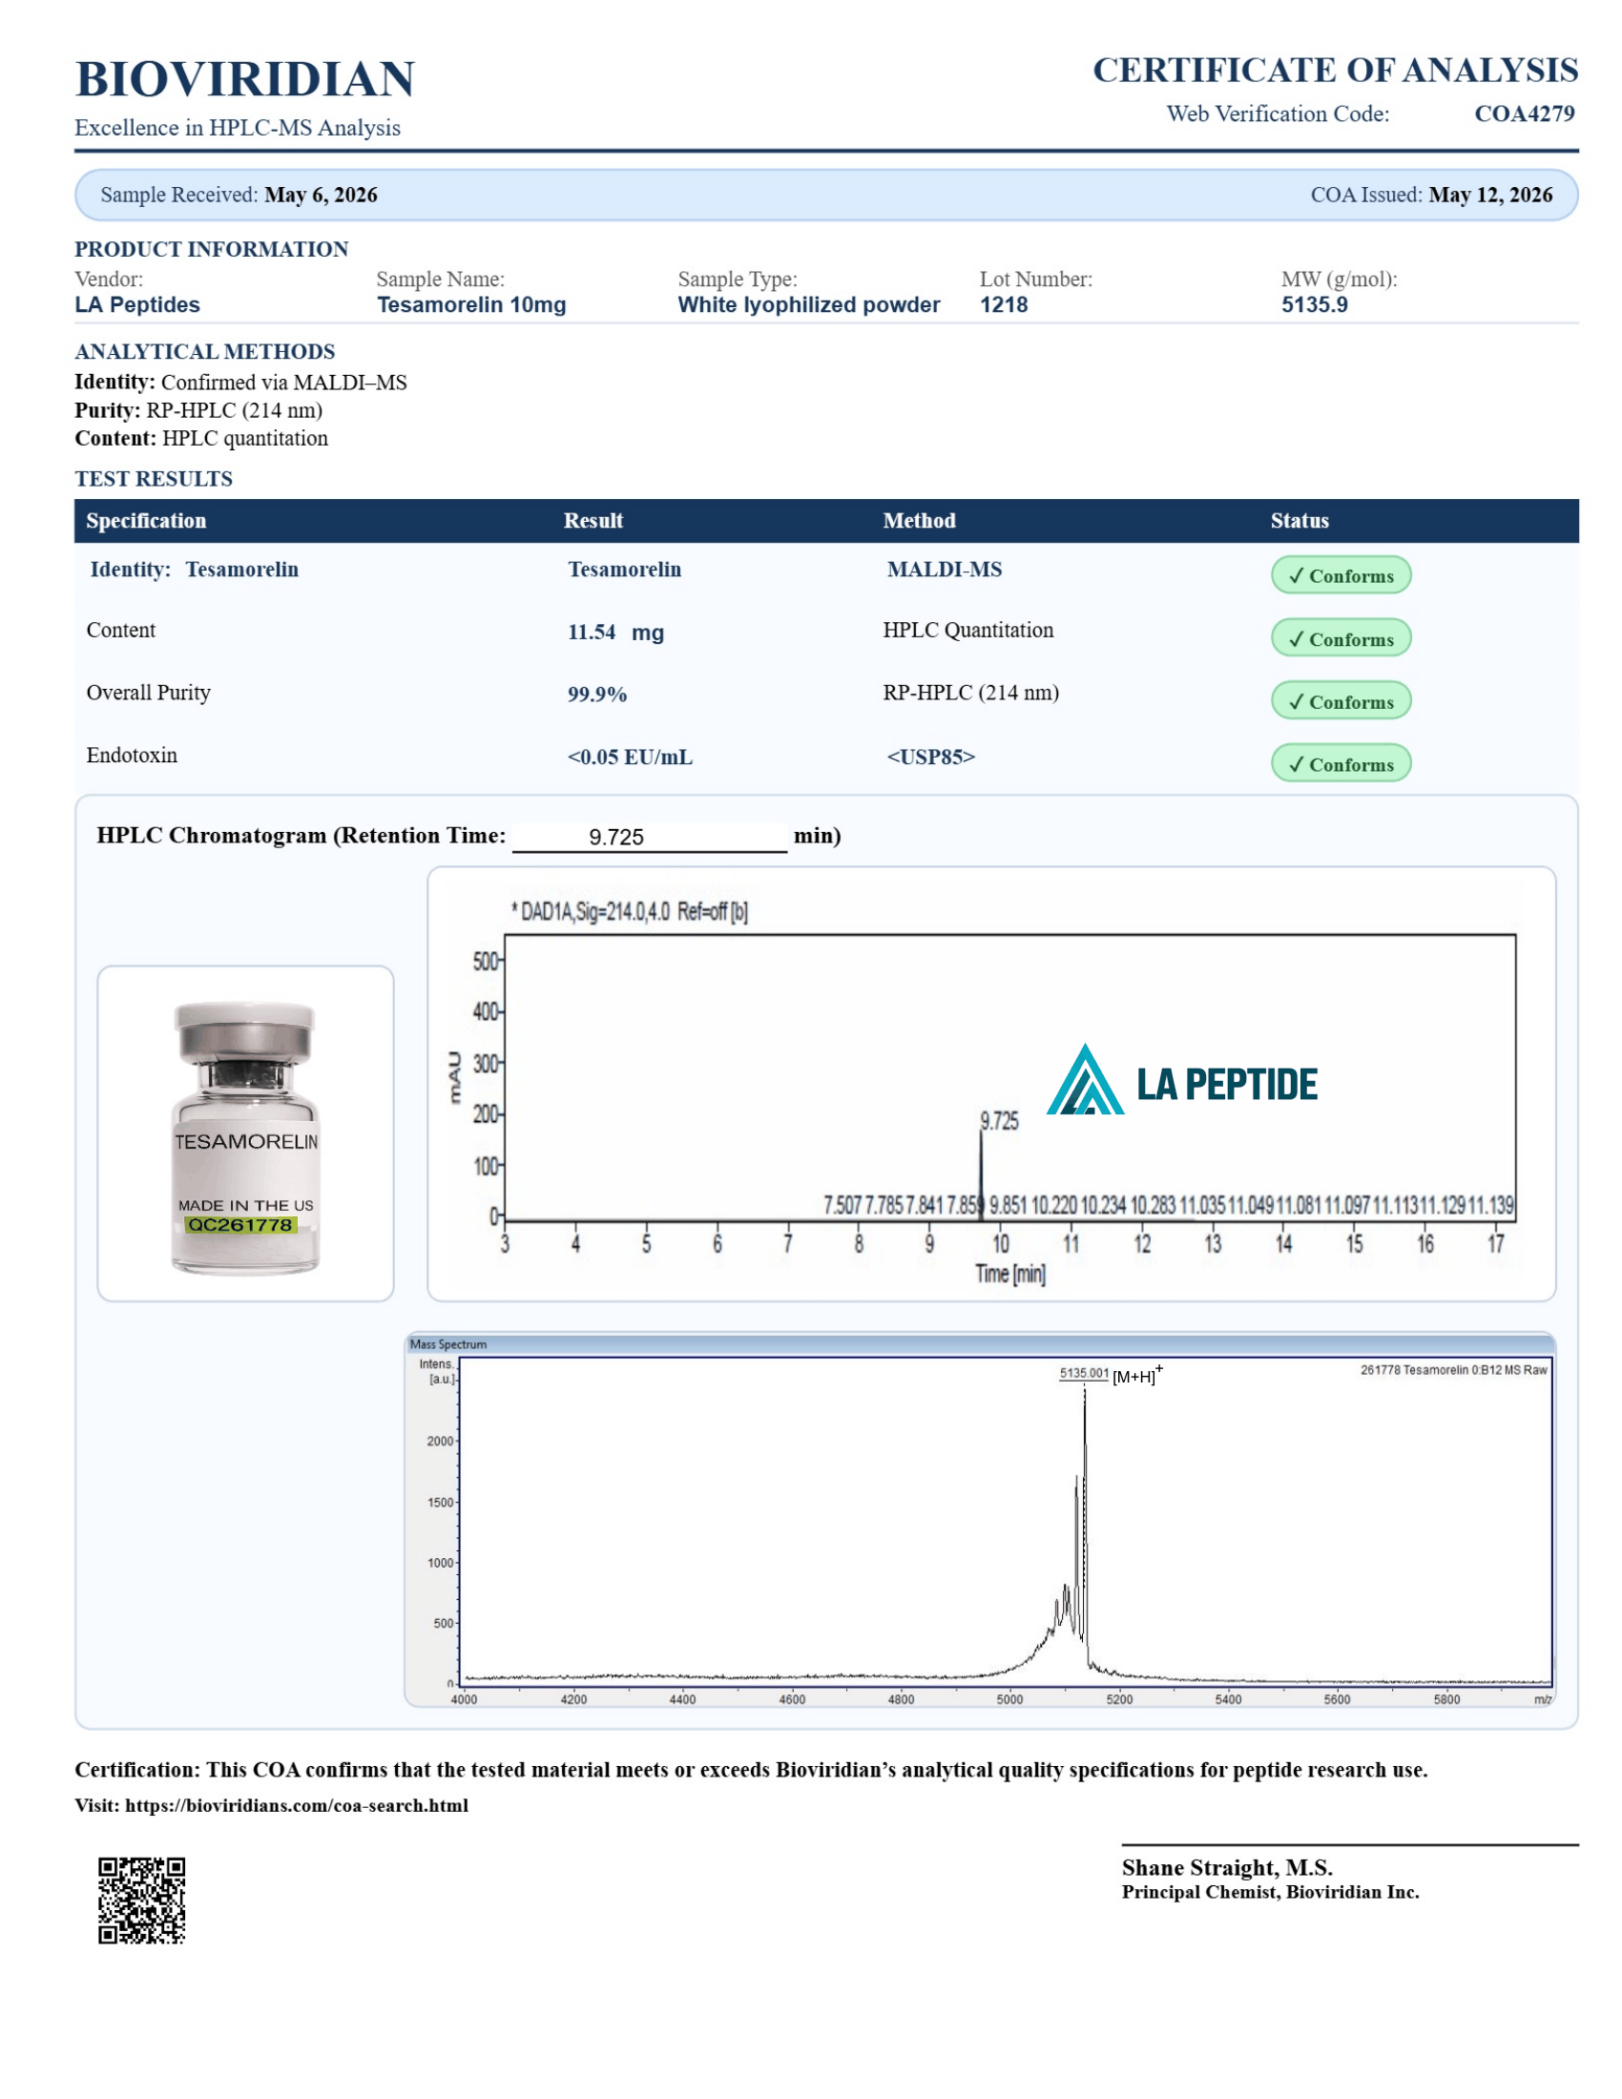This screenshot has height=2099, width=1622.
Task: Click the 'Purity: RP-HPLC (214 nm)' line
Action: pos(198,410)
